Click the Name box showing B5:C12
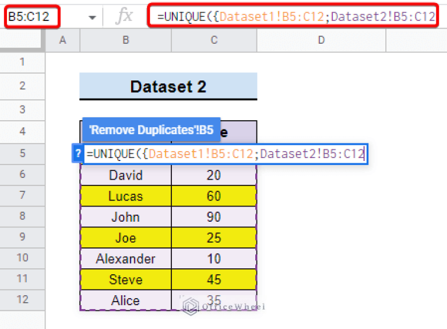 (x=33, y=17)
